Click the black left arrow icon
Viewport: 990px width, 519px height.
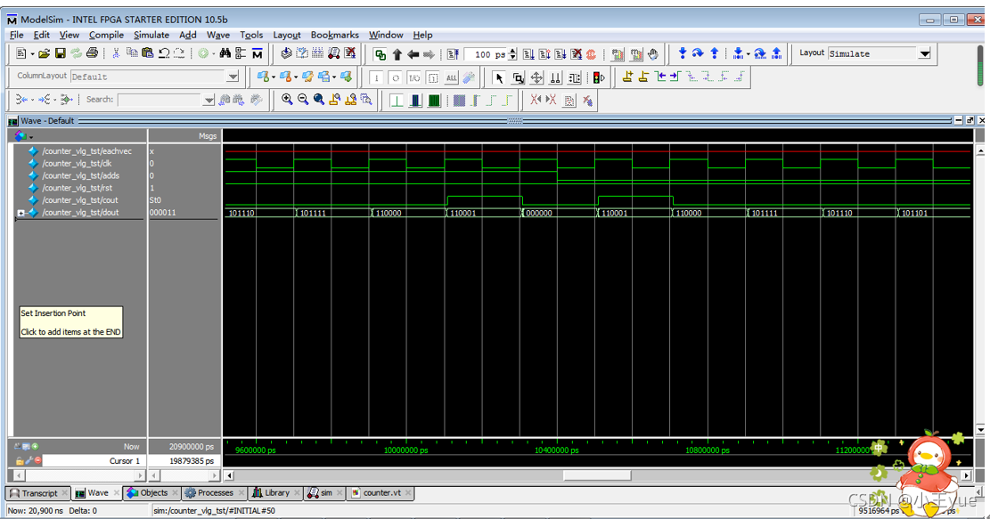413,54
